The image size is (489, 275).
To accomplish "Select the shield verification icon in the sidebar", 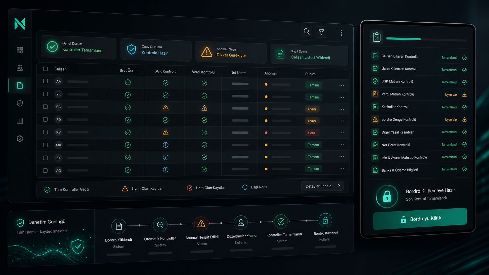I will [20, 103].
